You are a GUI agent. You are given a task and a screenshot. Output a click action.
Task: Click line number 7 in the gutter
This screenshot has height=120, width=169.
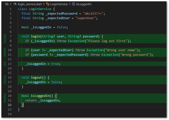tap(10, 36)
